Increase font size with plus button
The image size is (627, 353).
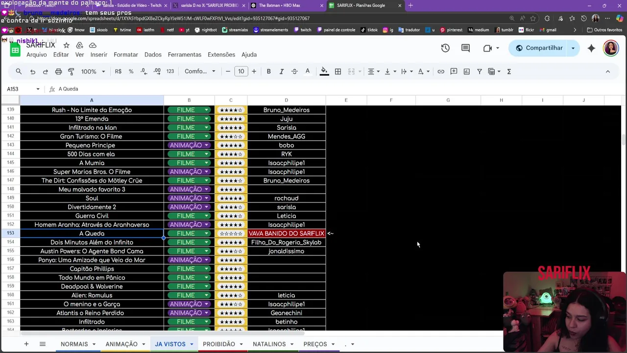pos(254,72)
